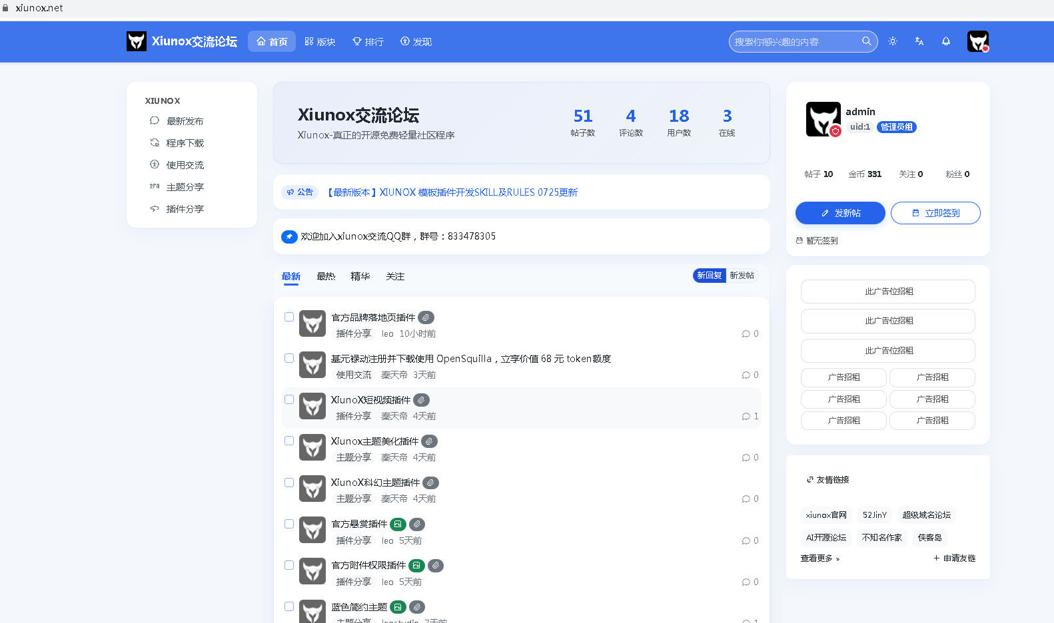This screenshot has width=1054, height=623.
Task: Select the 新回复 sort toggle
Action: pyautogui.click(x=710, y=276)
